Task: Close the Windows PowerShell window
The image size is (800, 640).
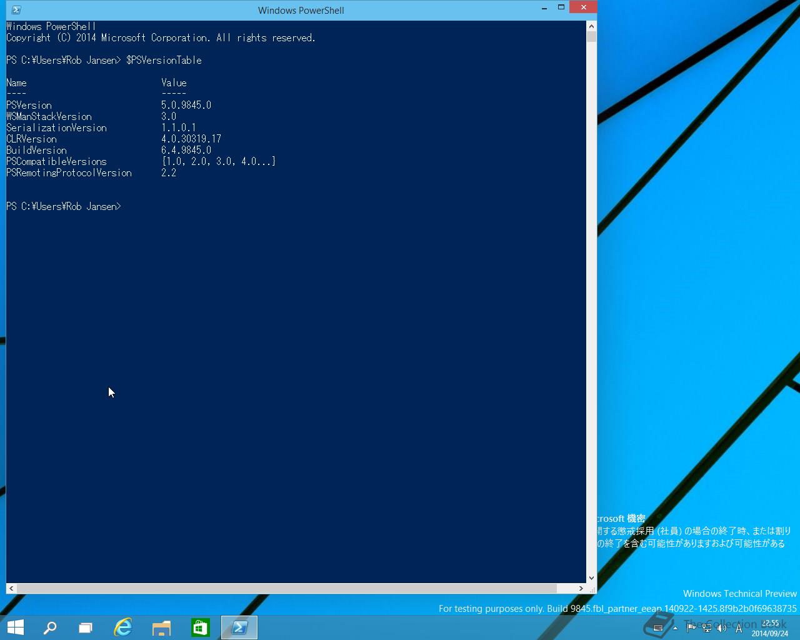Action: [583, 7]
